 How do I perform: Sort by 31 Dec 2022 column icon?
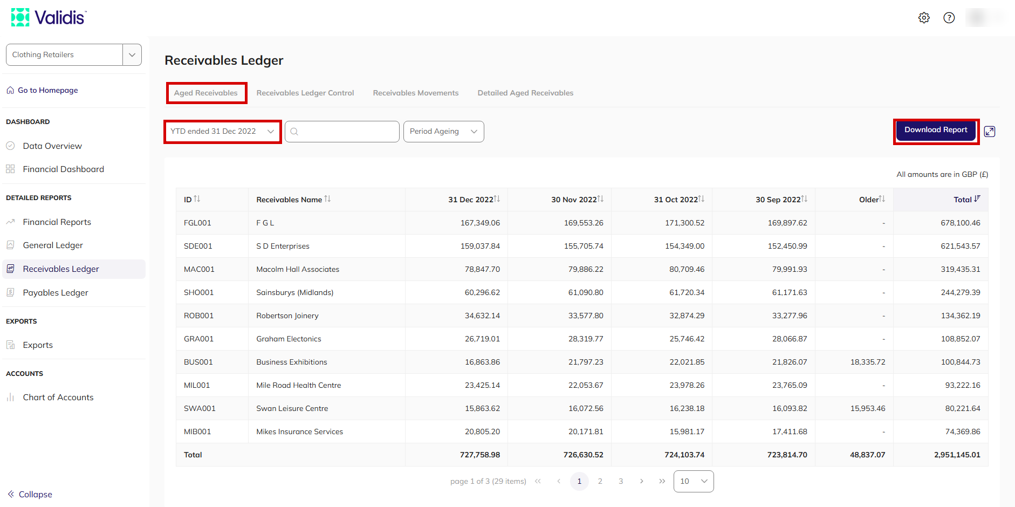point(497,199)
